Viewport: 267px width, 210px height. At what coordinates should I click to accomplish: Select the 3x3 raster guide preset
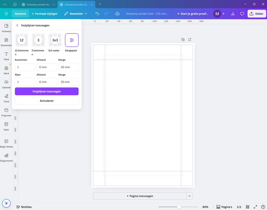click(55, 40)
